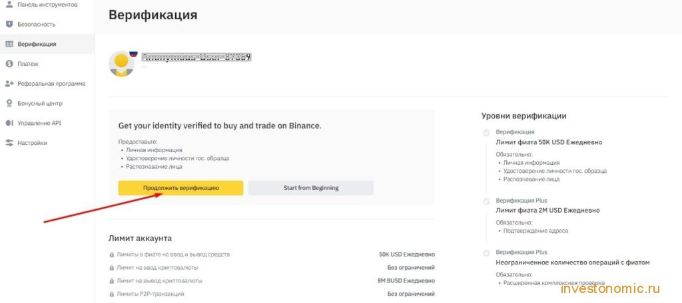Click the lock icon beside crypto deposit limit
This screenshot has width=682, height=303.
pyautogui.click(x=112, y=268)
